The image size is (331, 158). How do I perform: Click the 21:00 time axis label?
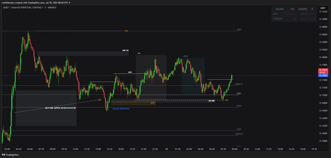click(143, 149)
